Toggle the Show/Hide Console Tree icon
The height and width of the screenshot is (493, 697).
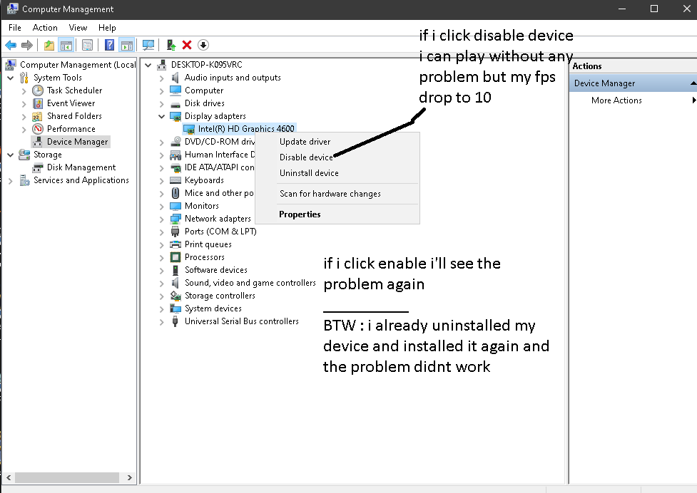(x=66, y=45)
